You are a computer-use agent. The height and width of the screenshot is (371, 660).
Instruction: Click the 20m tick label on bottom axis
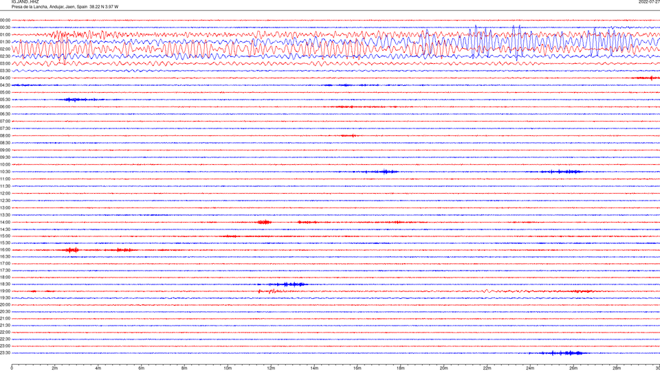pos(443,368)
